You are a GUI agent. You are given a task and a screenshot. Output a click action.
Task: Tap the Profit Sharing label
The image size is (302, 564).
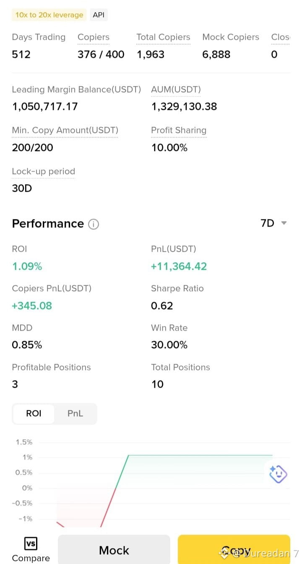pos(179,131)
